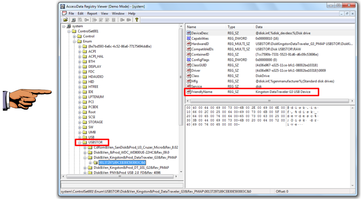Open the View menu
This screenshot has width=362, height=201.
pyautogui.click(x=105, y=13)
